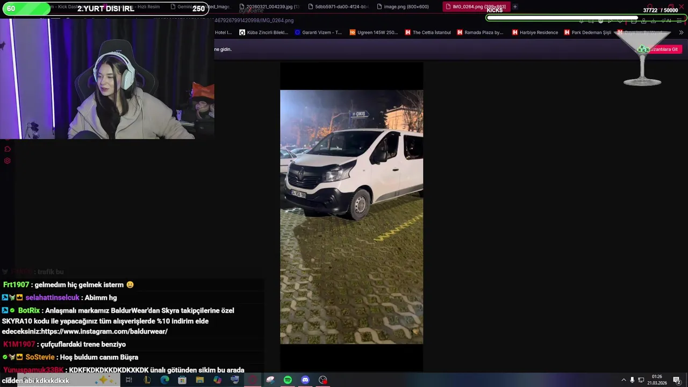Open File Explorer from the taskbar

pyautogui.click(x=200, y=380)
